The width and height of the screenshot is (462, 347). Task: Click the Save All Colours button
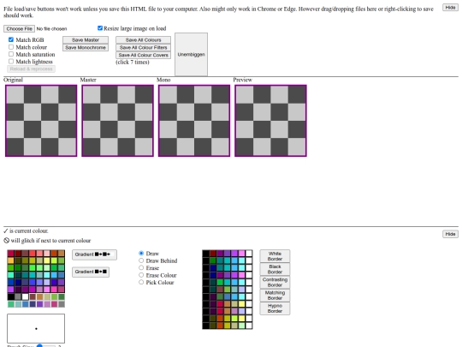[x=143, y=39]
